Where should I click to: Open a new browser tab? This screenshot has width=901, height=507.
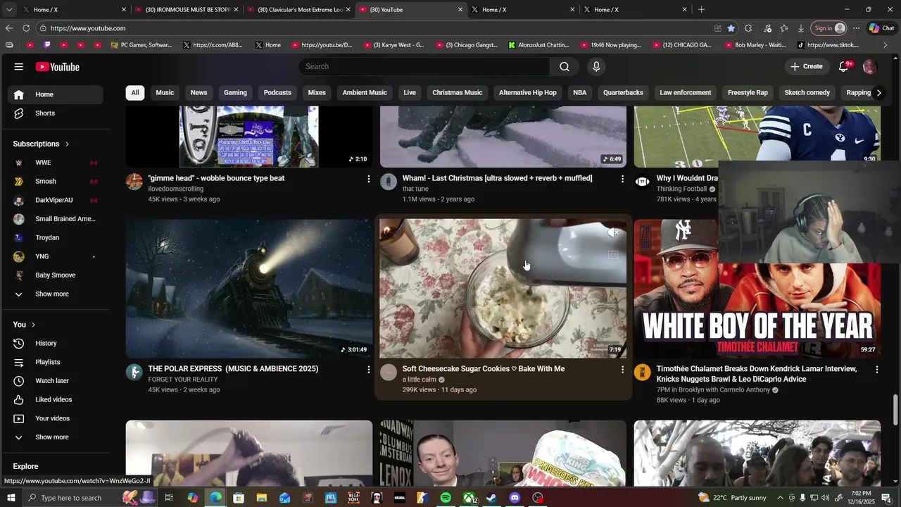tap(701, 10)
